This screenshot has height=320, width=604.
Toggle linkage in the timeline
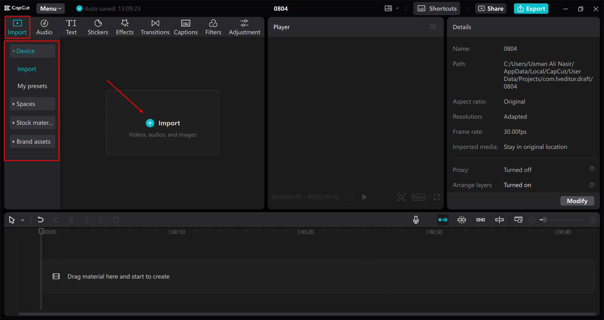(x=480, y=220)
